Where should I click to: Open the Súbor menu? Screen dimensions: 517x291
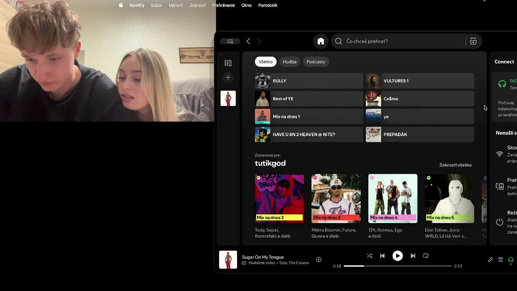pyautogui.click(x=157, y=5)
